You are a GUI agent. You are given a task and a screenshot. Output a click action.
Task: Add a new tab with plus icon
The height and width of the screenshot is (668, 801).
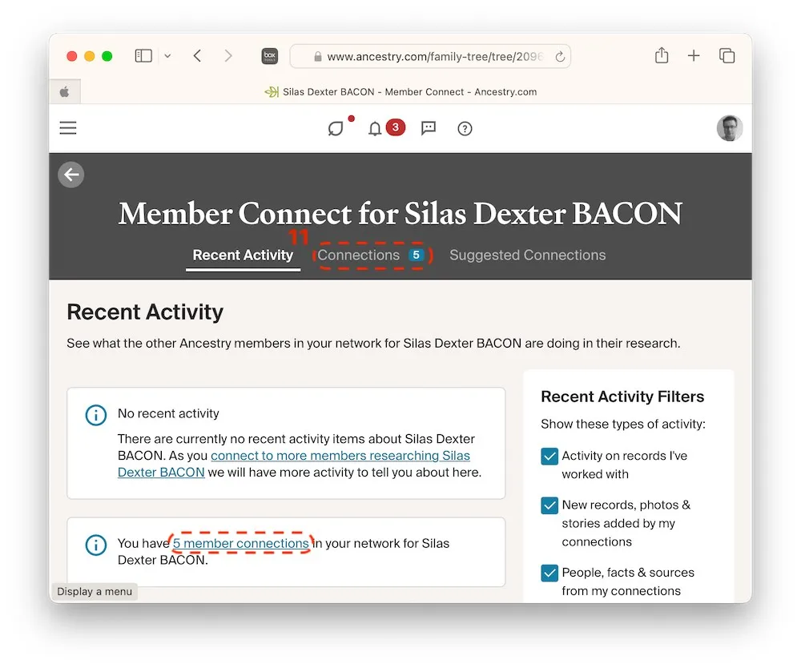[x=693, y=56]
